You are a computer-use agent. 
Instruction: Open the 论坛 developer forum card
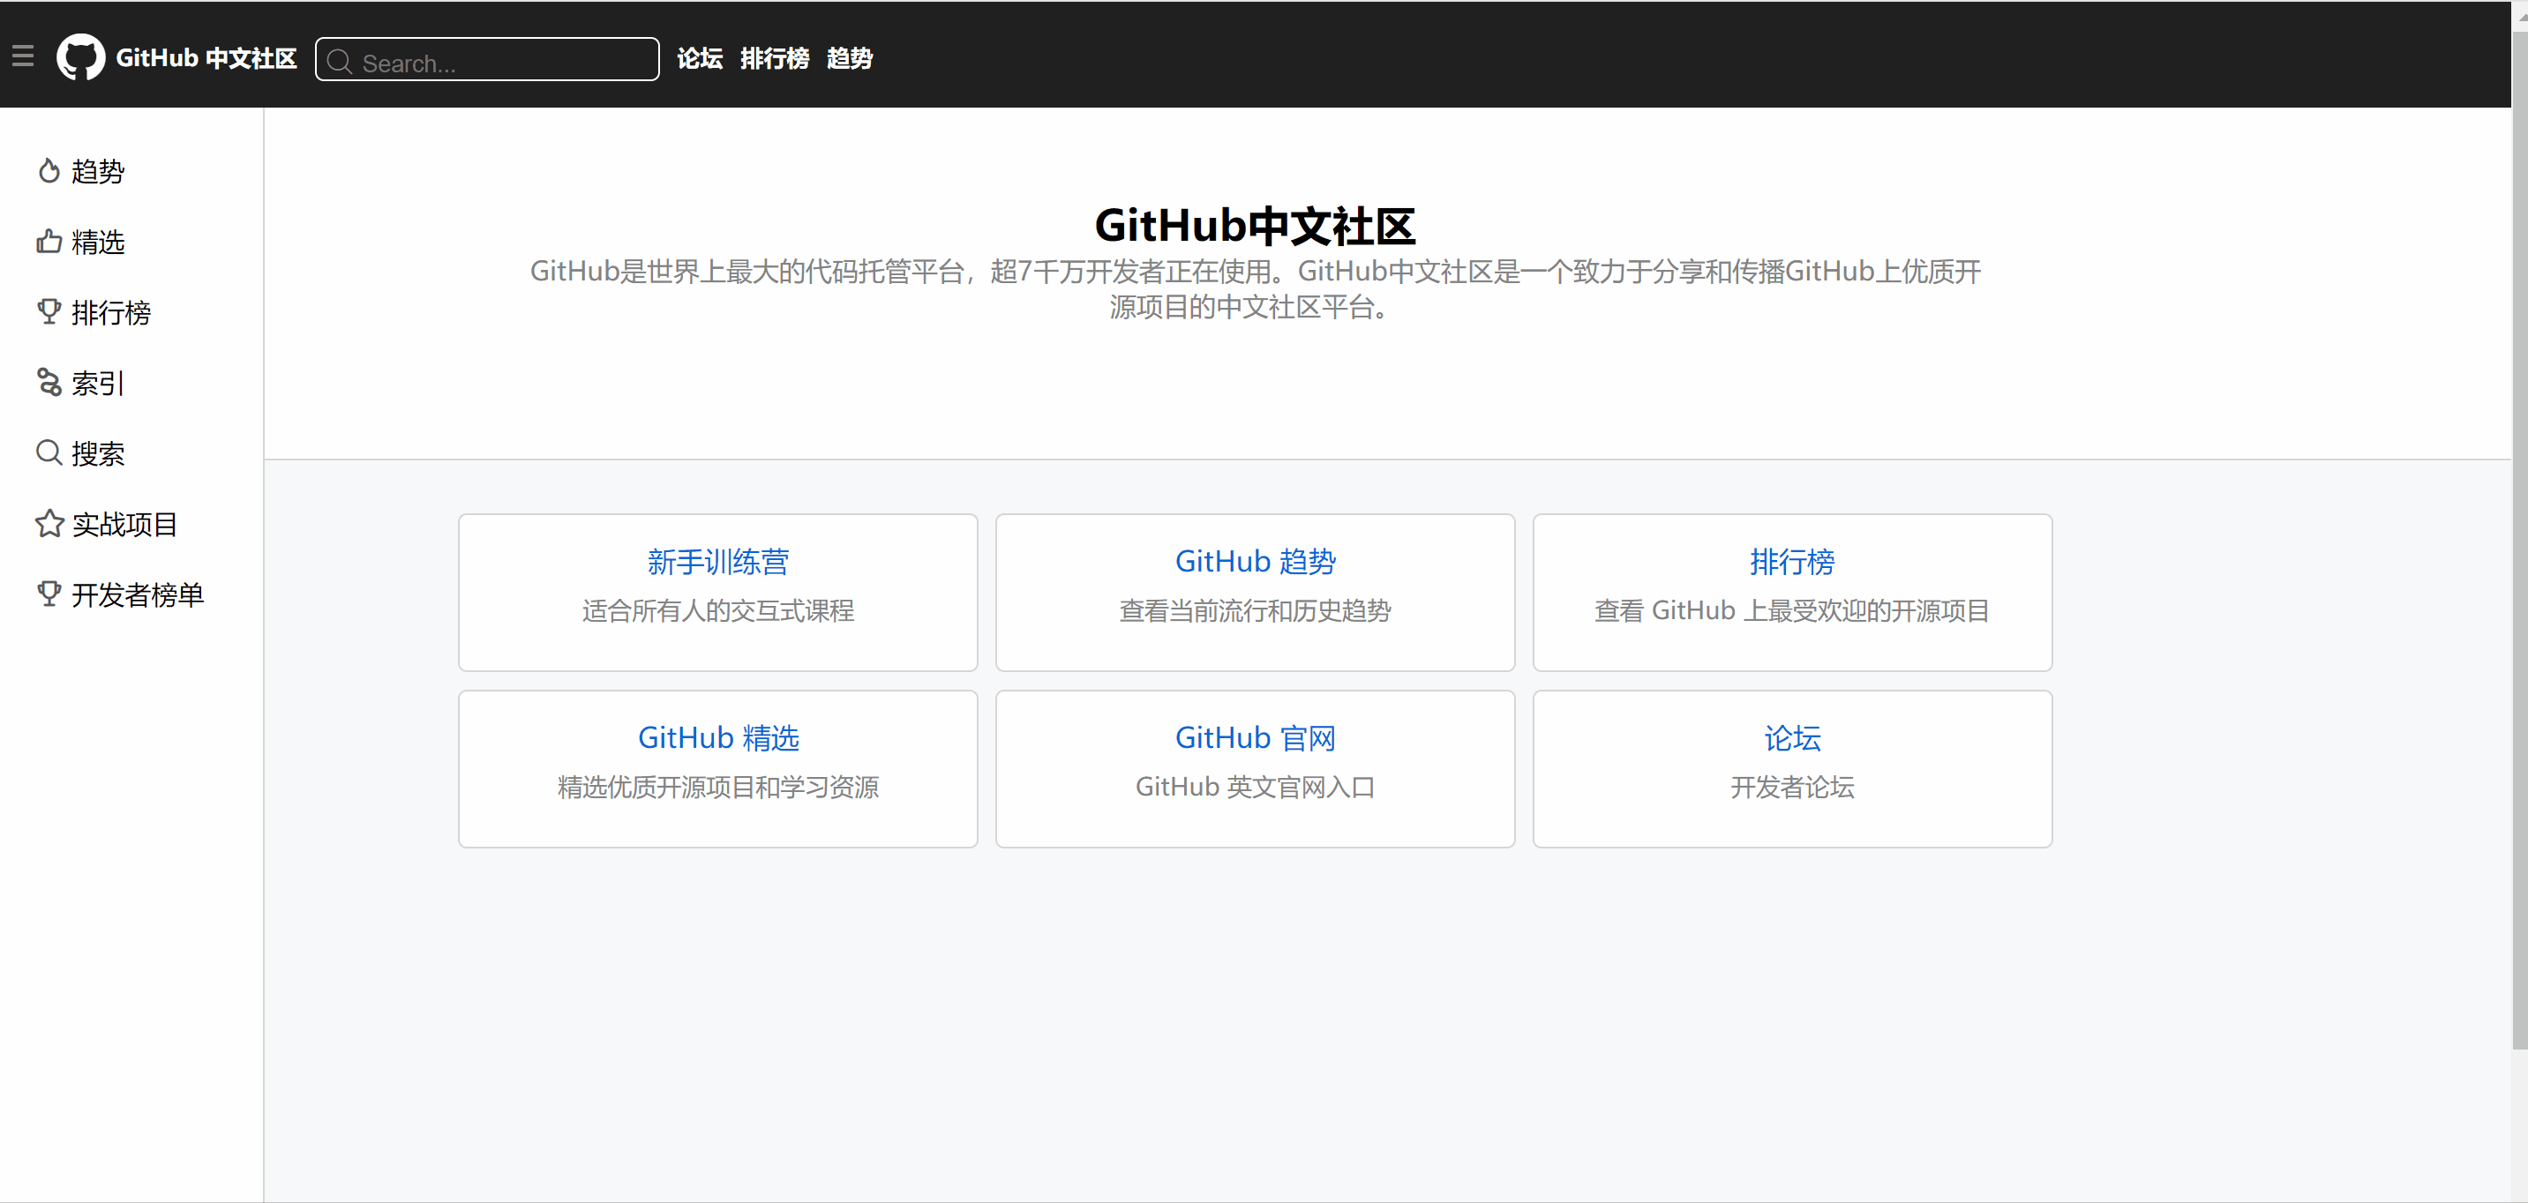tap(1792, 738)
